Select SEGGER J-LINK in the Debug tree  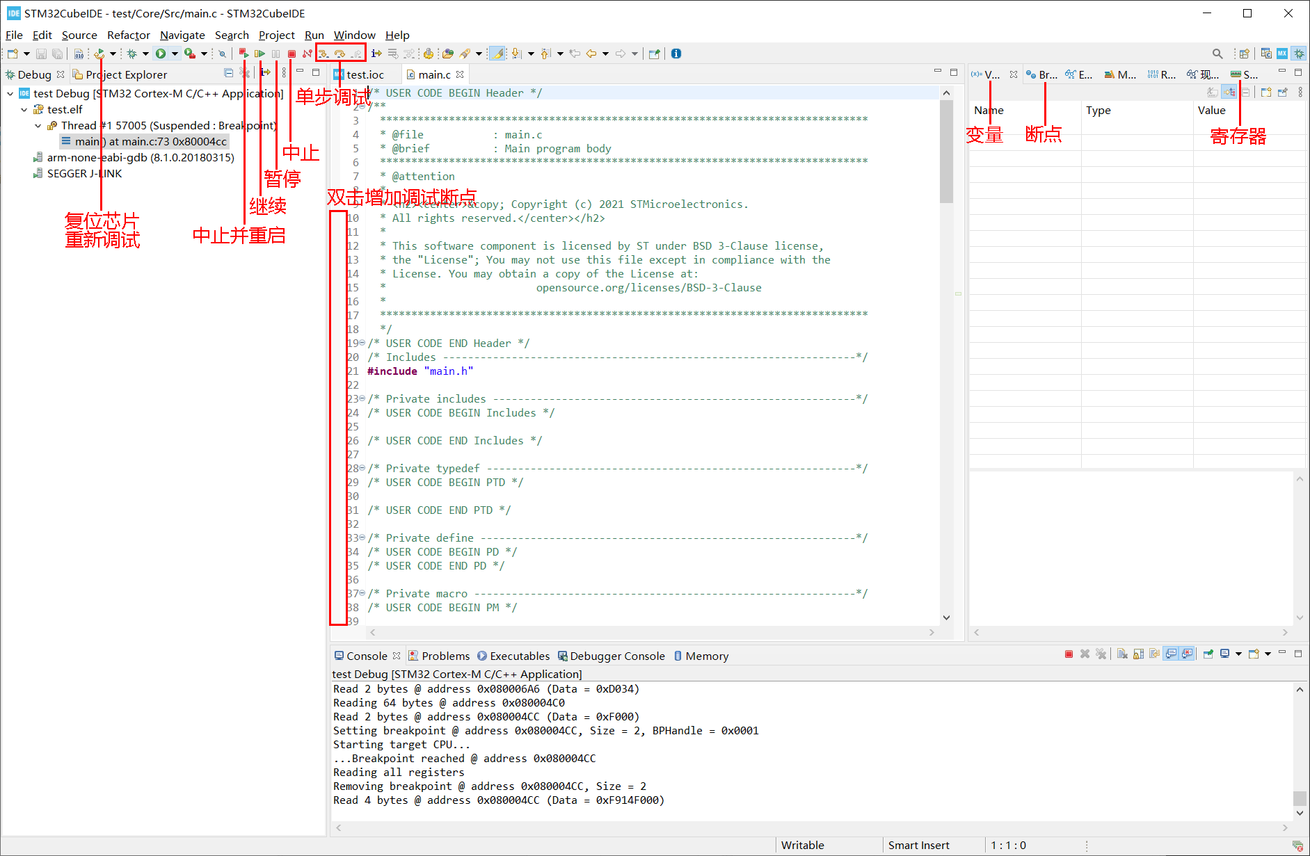78,173
